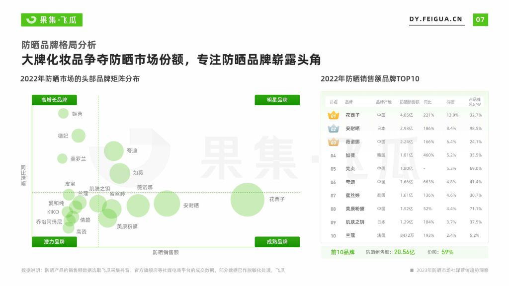The width and height of the screenshot is (509, 286).
Task: Click the 韩国 origin cell
Action: [381, 155]
